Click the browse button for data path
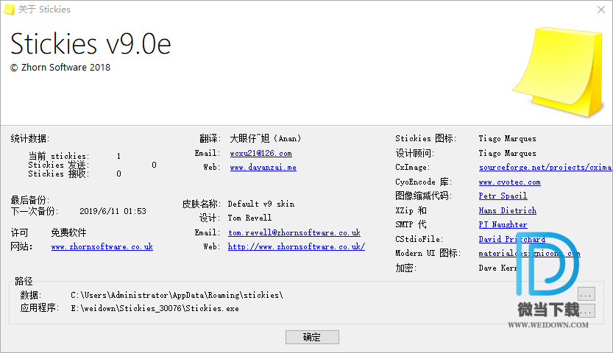This screenshot has width=613, height=353. click(587, 294)
